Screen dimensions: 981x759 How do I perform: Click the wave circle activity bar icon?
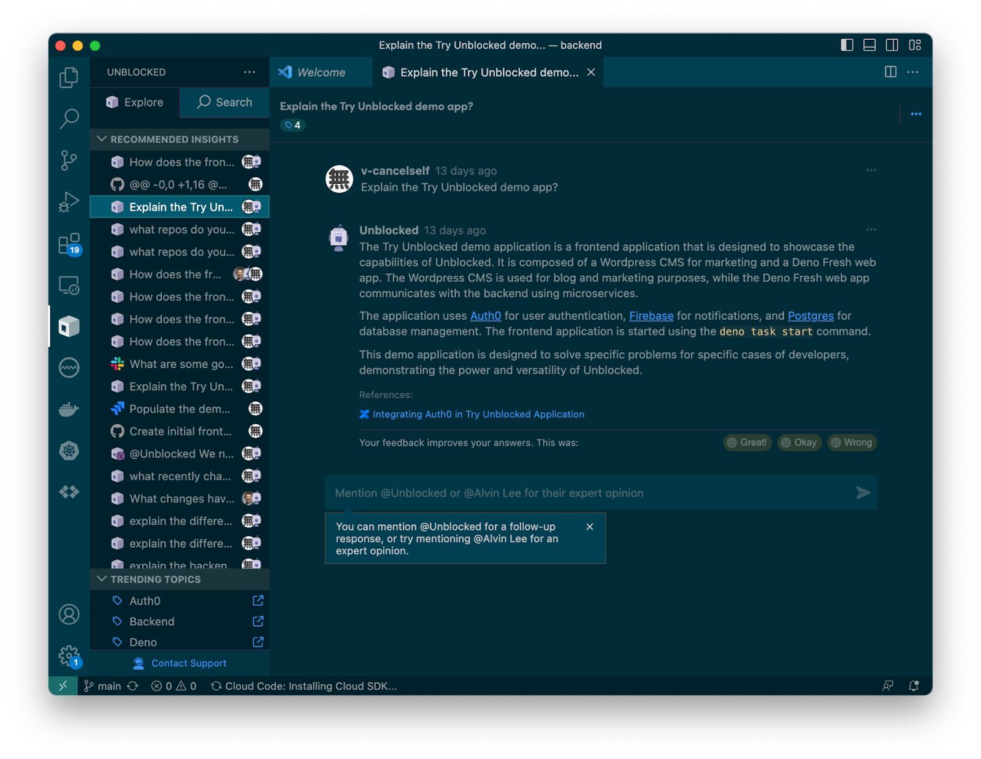pyautogui.click(x=69, y=368)
